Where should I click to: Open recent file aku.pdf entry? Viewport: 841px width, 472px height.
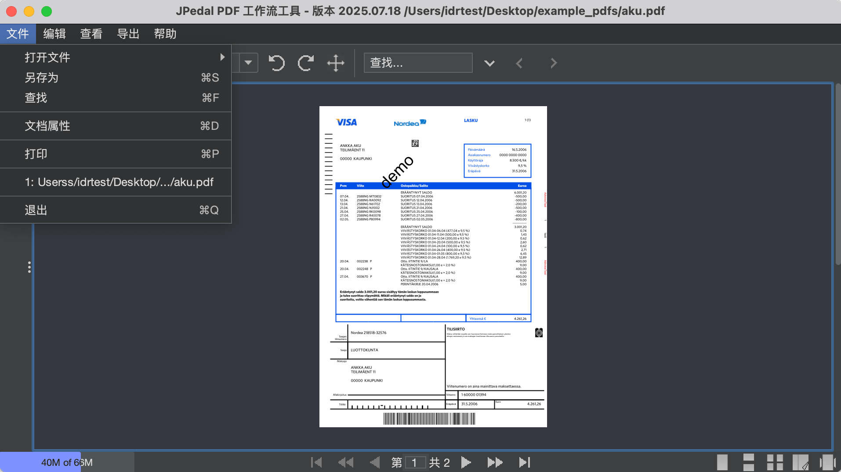tap(119, 182)
